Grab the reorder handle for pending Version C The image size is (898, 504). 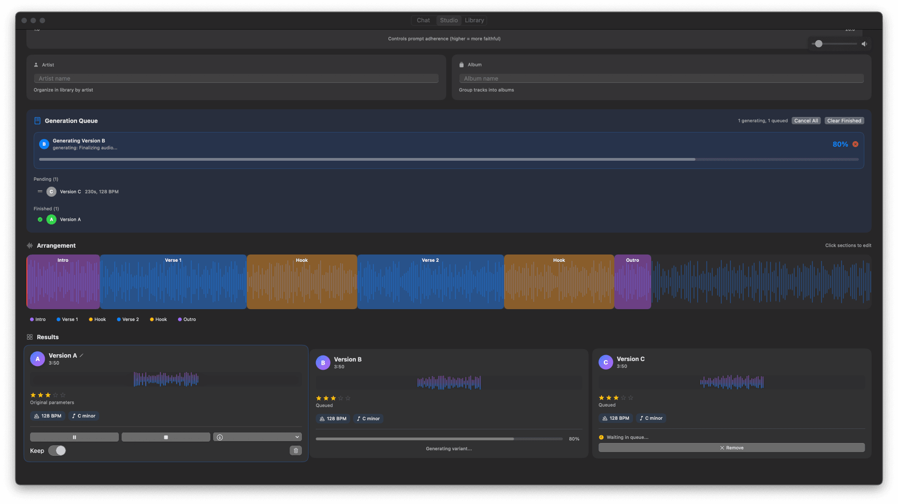[40, 191]
